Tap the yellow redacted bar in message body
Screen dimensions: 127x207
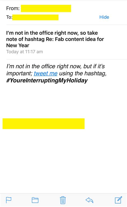[44, 124]
